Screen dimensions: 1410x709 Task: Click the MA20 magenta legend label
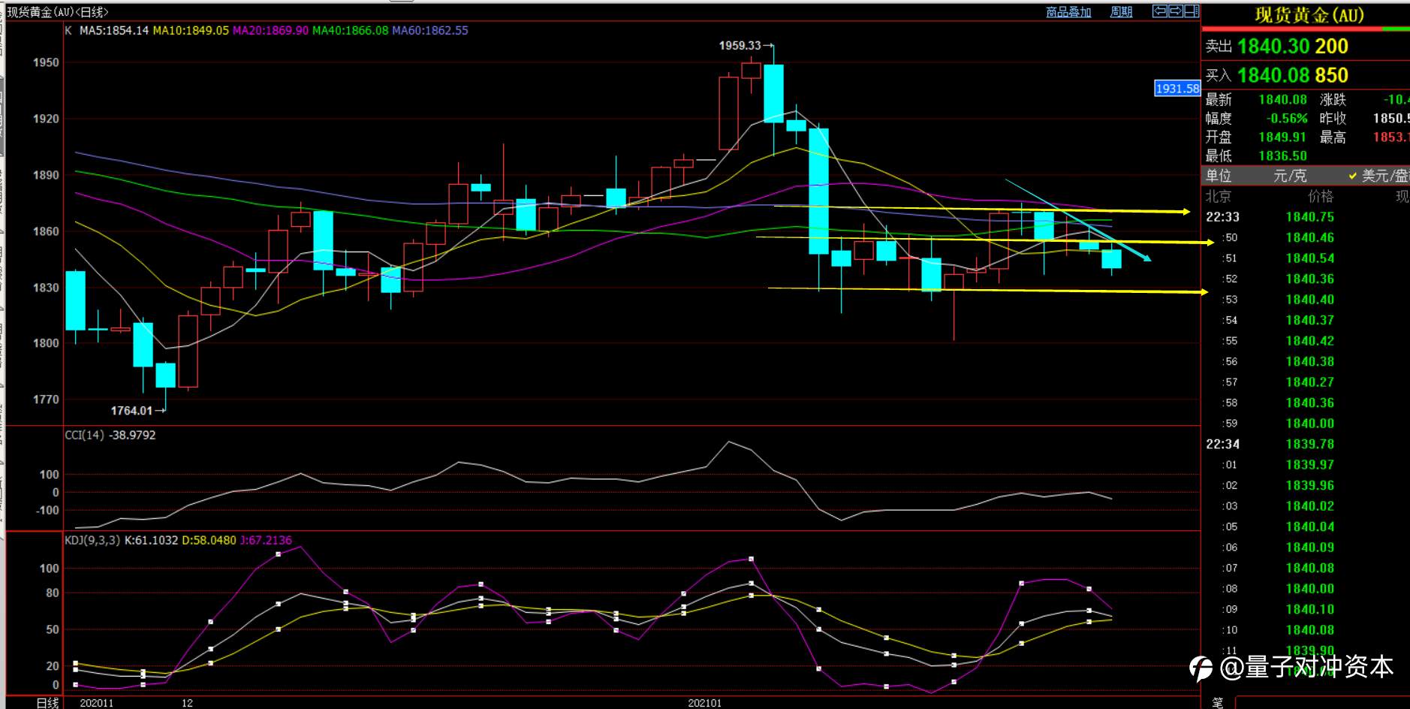pyautogui.click(x=270, y=31)
